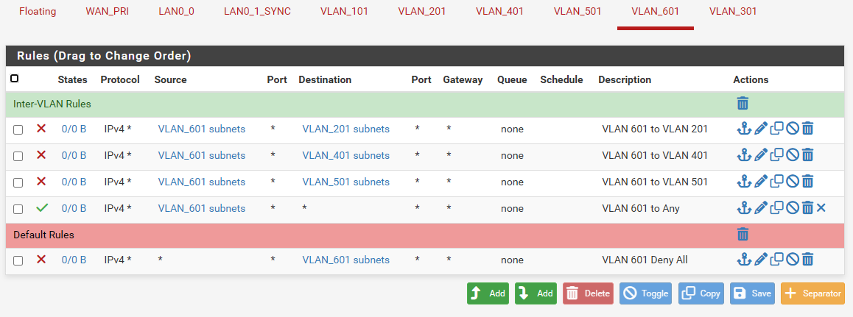The width and height of the screenshot is (853, 317).
Task: Toggle the select-all checkbox in table header
Action: [15, 79]
